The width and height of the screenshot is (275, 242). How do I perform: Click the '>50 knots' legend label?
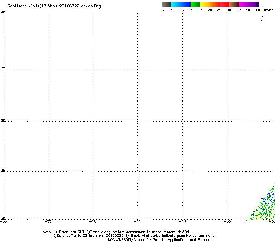point(264,10)
